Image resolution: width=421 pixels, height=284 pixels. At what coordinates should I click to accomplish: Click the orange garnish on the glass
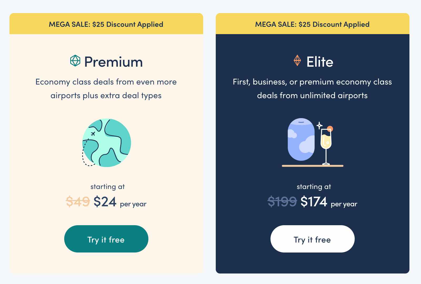tap(330, 129)
